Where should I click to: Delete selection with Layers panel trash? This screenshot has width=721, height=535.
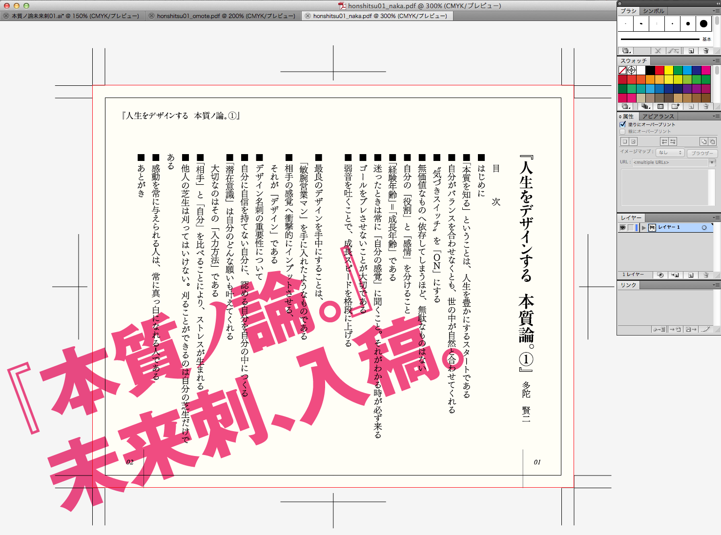point(706,275)
